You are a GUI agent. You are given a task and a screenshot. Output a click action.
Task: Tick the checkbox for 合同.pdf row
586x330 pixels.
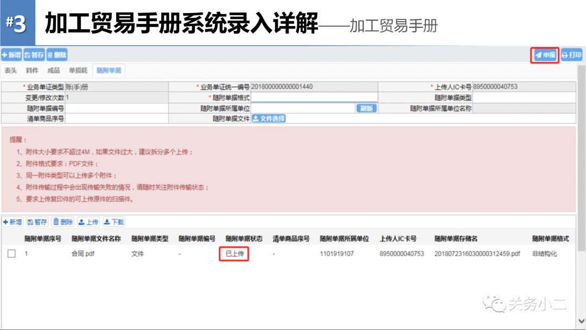(11, 254)
